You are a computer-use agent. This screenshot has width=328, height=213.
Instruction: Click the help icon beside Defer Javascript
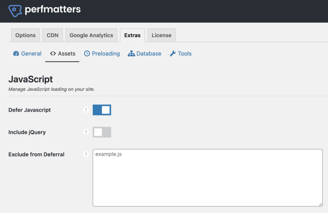pos(86,110)
